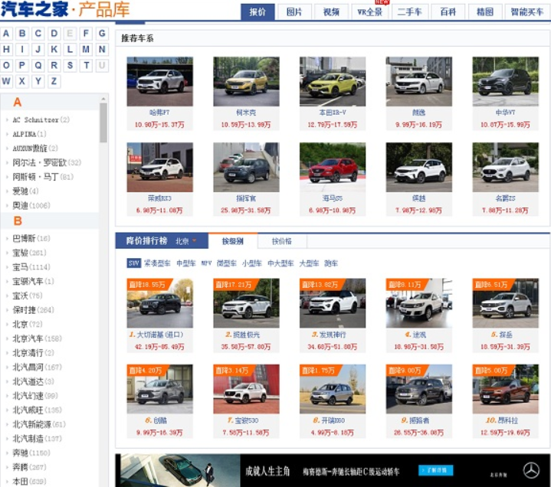Image resolution: width=551 pixels, height=487 pixels.
Task: Open the 哈弗F7 car photo
Action: tap(160, 81)
